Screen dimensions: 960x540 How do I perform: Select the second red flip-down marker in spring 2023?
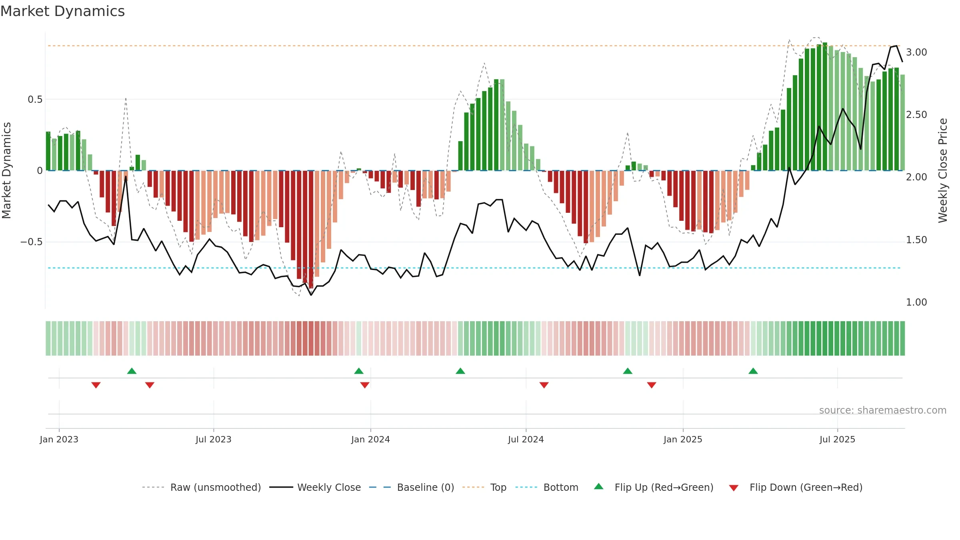(x=150, y=385)
